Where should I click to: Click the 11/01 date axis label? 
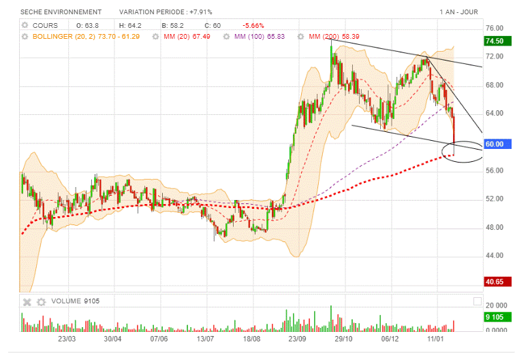point(435,339)
